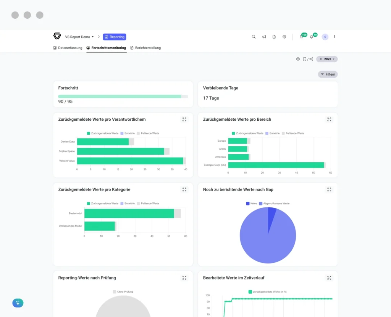Viewport: 391px width, 317px height.
Task: Click the bookmark icon
Action: pyautogui.click(x=304, y=59)
